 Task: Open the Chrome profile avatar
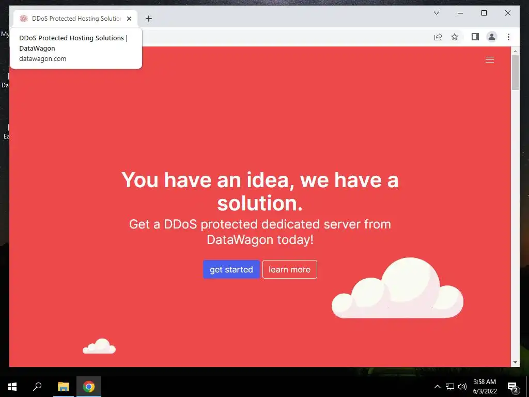click(x=492, y=37)
